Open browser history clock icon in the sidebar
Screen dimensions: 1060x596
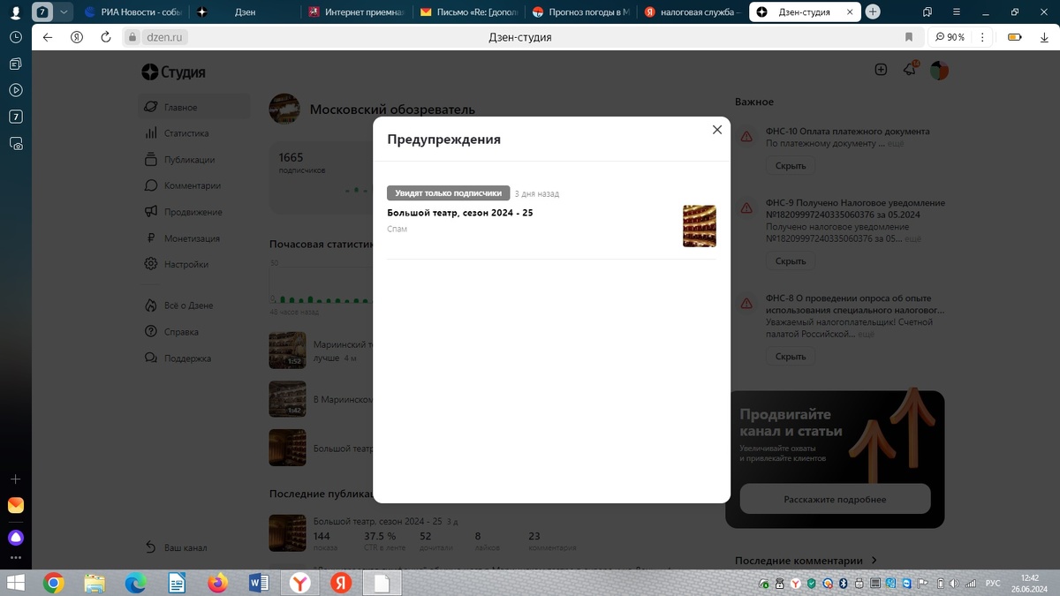click(x=15, y=37)
